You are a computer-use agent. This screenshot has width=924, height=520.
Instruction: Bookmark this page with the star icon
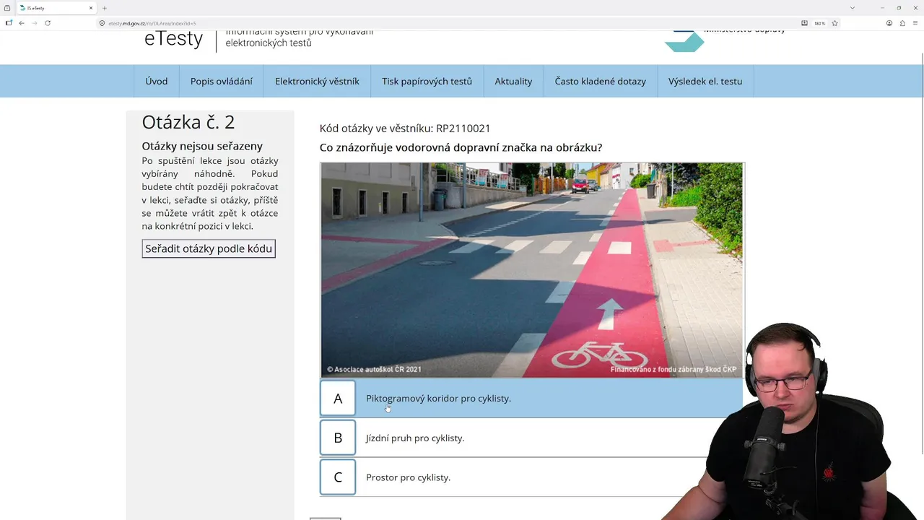coord(834,23)
